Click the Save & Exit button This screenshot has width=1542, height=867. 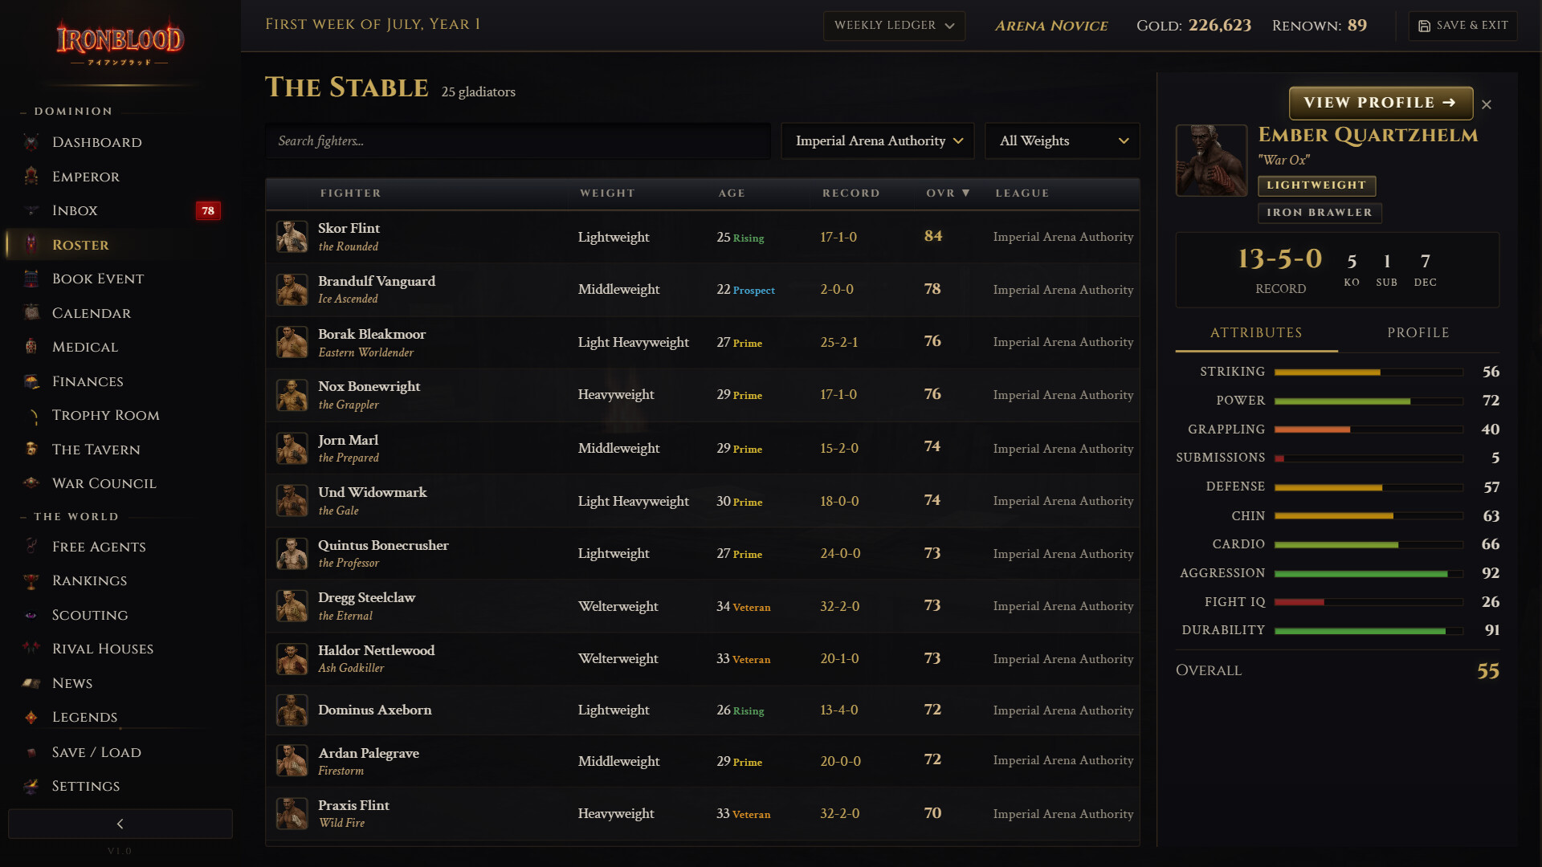[x=1462, y=26]
